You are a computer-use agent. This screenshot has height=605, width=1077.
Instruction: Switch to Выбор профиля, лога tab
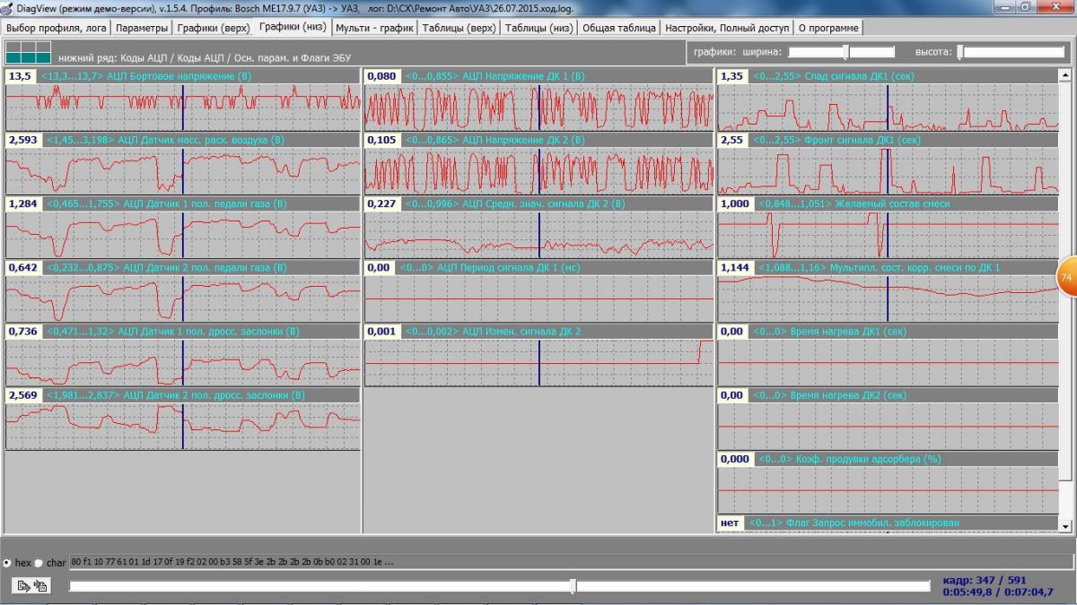tap(57, 28)
